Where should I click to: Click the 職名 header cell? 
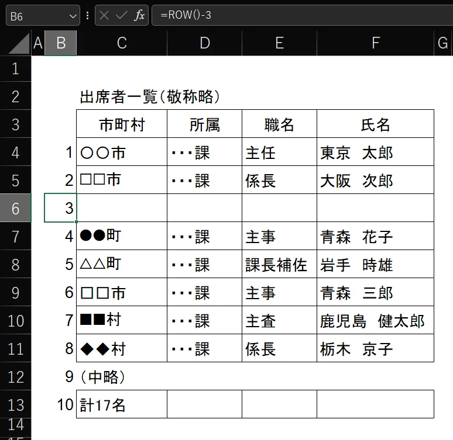point(279,124)
